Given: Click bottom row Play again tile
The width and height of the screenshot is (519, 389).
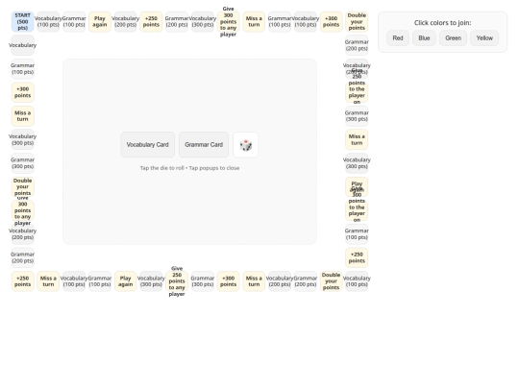Looking at the screenshot, I should click(126, 281).
